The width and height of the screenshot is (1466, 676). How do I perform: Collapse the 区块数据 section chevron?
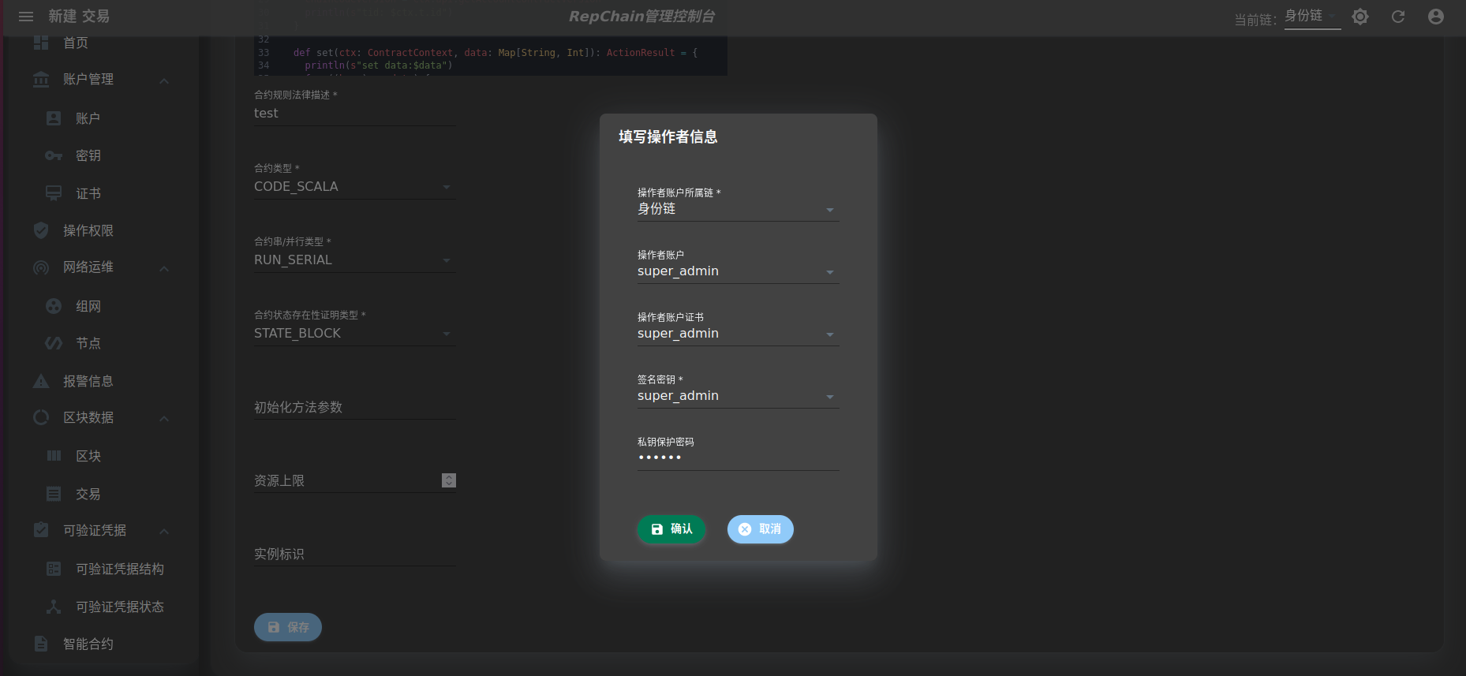(164, 418)
